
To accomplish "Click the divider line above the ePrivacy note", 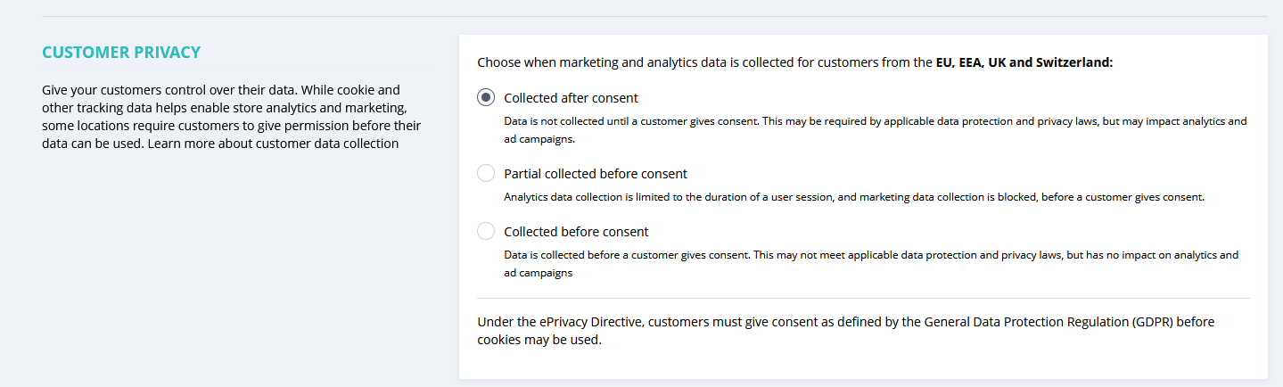I will pyautogui.click(x=863, y=298).
